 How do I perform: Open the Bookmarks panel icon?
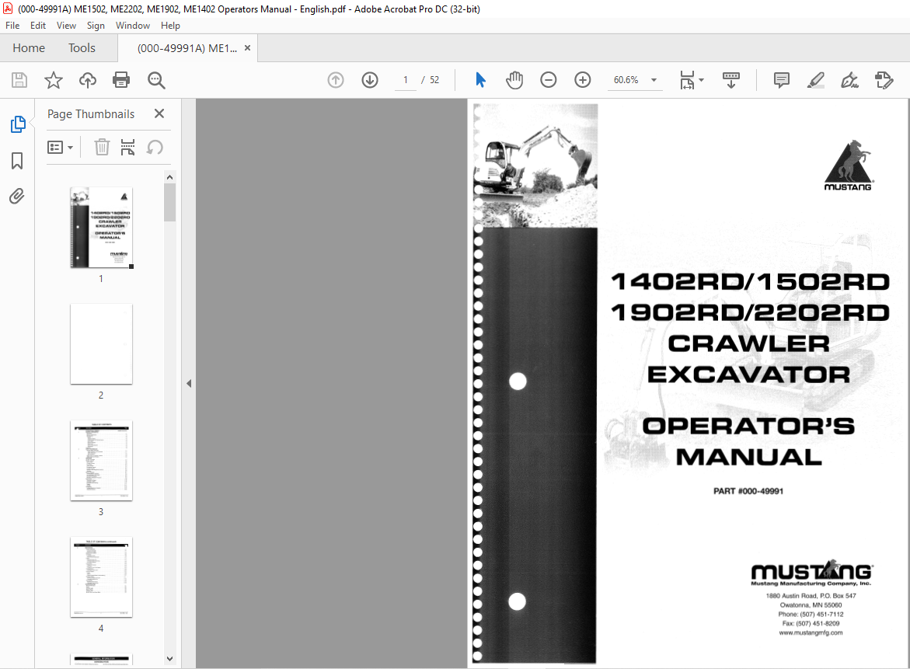[17, 161]
